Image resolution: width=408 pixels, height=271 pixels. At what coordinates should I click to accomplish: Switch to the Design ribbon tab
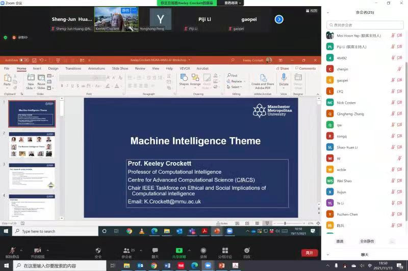coord(53,68)
